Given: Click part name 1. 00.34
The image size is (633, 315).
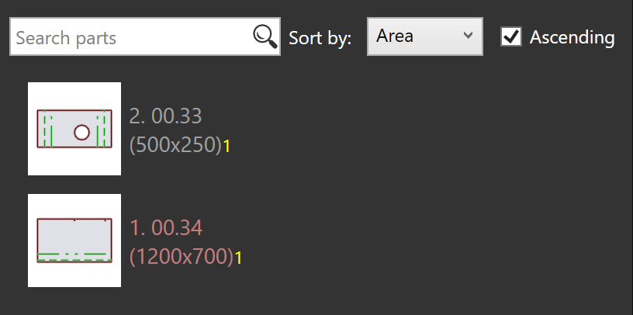Looking at the screenshot, I should pyautogui.click(x=166, y=228).
